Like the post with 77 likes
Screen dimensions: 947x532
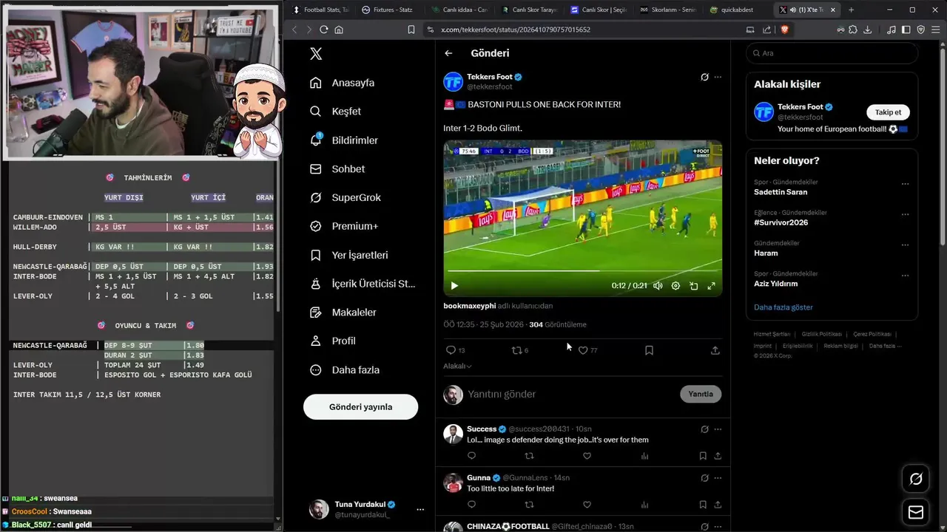(583, 350)
